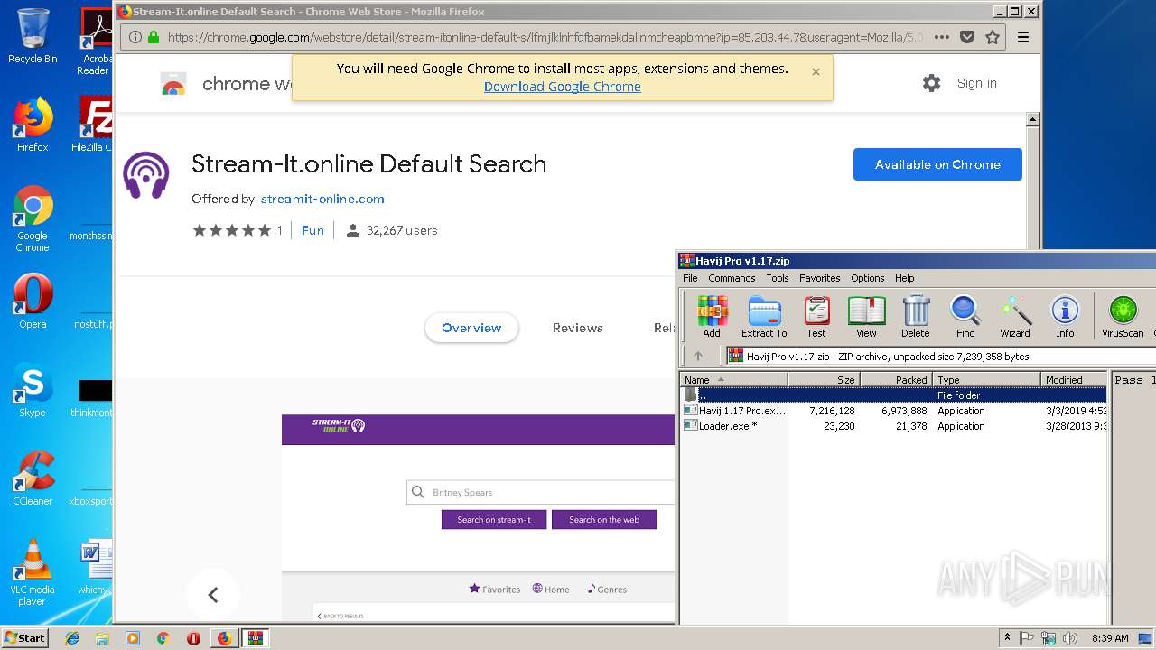Open the Favorites menu in WinRAR
The width and height of the screenshot is (1156, 650).
(x=819, y=278)
